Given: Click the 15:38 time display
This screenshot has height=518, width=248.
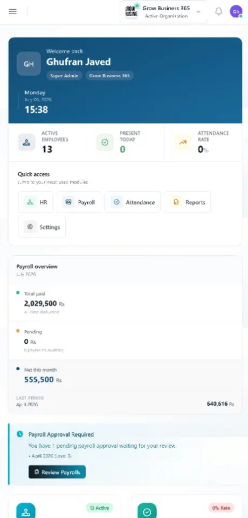Looking at the screenshot, I should point(36,110).
